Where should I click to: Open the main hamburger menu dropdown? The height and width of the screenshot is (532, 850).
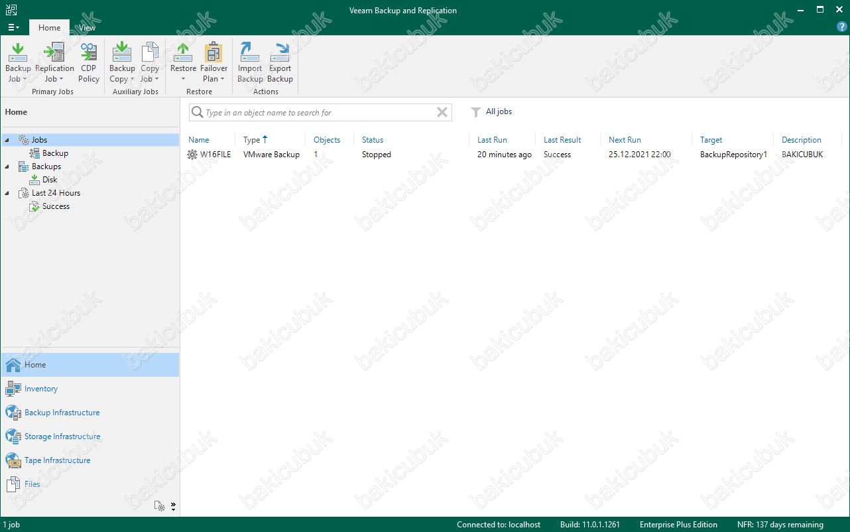coord(13,27)
